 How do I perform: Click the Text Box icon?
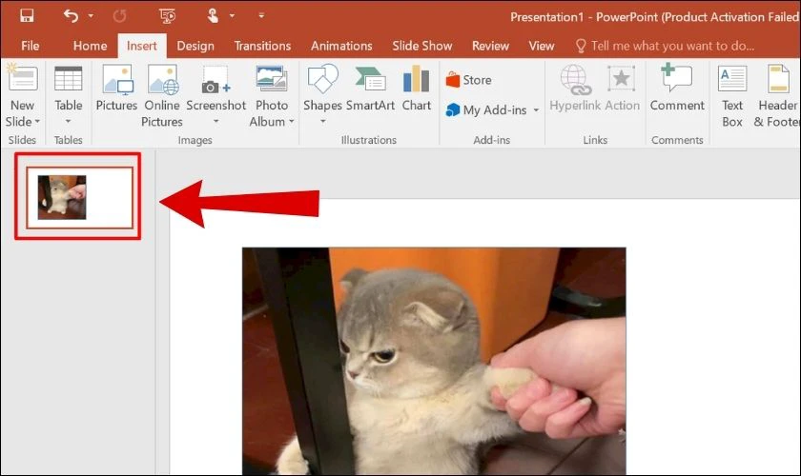coord(732,79)
